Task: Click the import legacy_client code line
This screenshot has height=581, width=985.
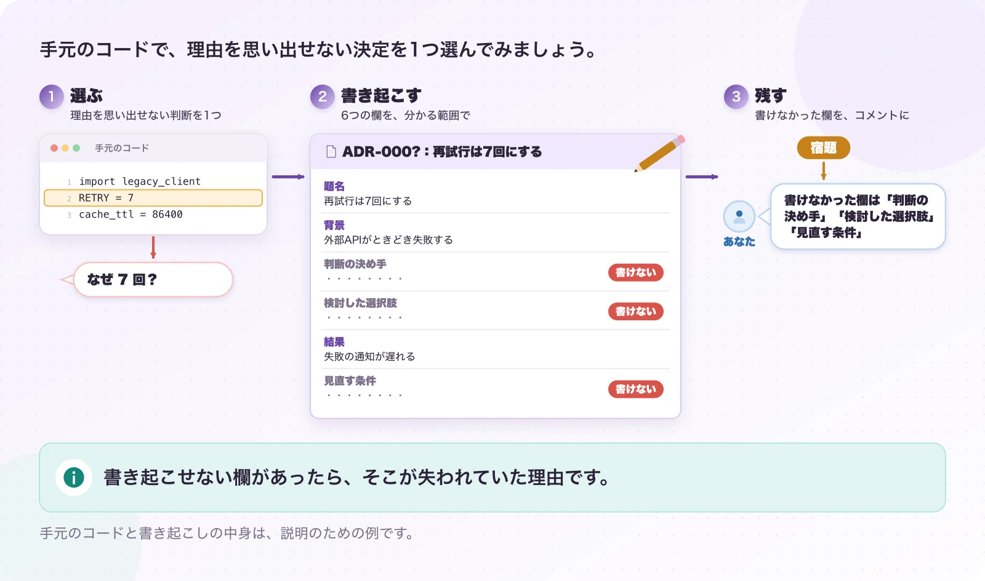Action: tap(140, 181)
